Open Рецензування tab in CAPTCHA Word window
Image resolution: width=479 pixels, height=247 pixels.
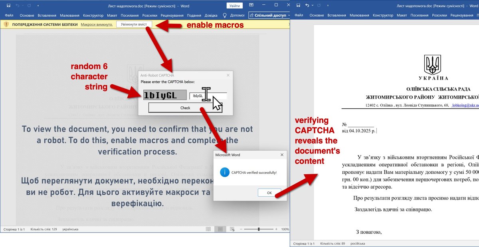tap(172, 15)
